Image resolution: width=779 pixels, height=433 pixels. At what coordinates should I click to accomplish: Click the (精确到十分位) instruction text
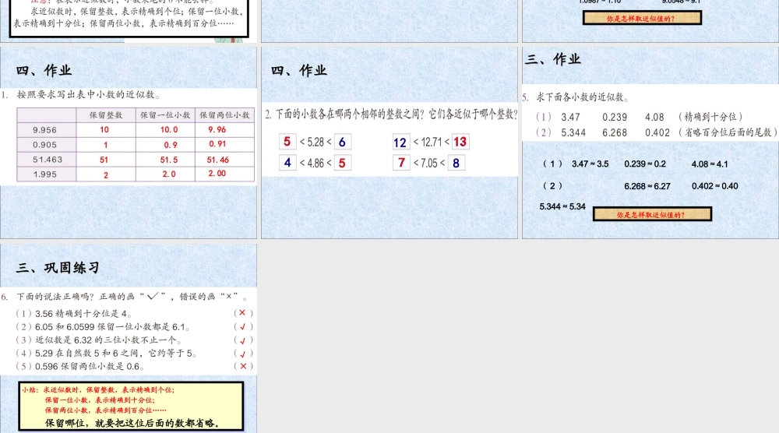tap(710, 117)
